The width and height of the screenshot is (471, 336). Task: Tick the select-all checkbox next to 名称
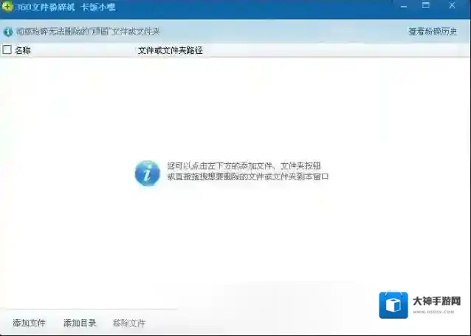(x=7, y=49)
